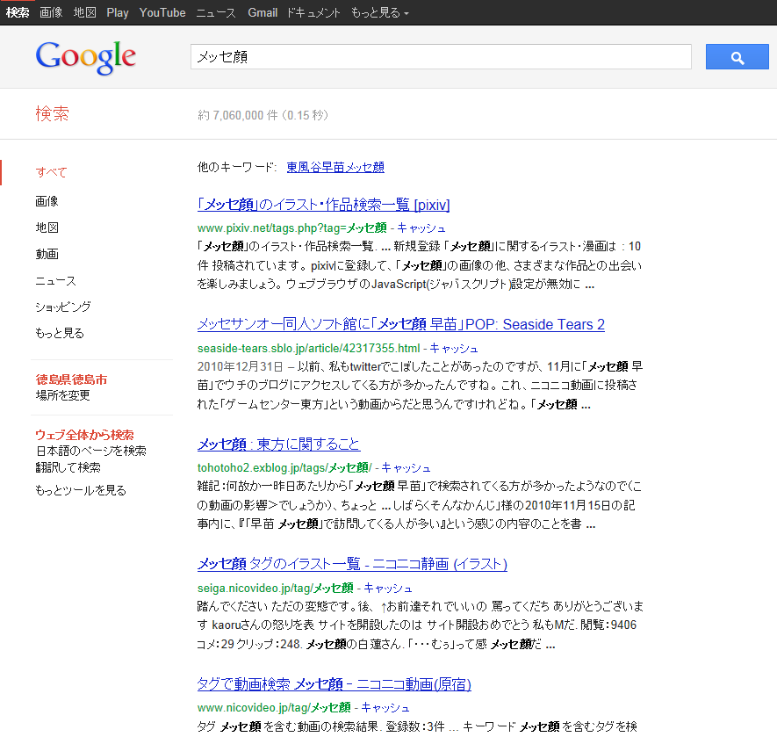Open cached copy of tohotoho2.exblog.jp result
This screenshot has height=737, width=777.
pos(406,467)
